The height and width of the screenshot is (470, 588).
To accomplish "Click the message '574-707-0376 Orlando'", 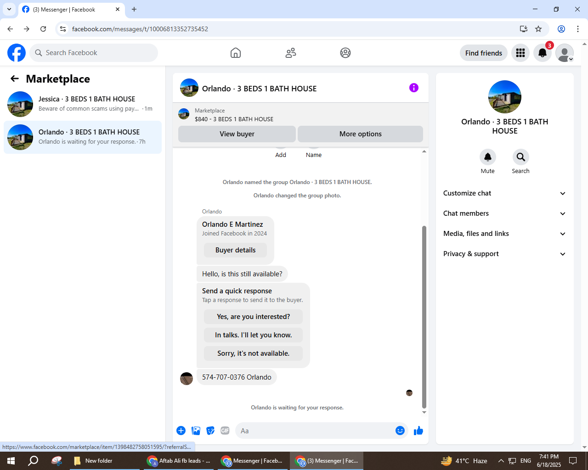I will [x=237, y=377].
